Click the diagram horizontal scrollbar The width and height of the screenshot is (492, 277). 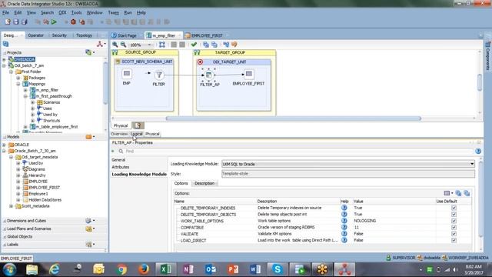click(x=294, y=118)
